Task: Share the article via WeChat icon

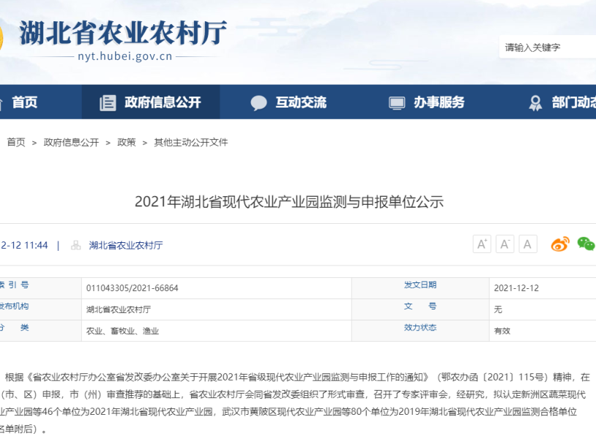Action: tap(586, 244)
